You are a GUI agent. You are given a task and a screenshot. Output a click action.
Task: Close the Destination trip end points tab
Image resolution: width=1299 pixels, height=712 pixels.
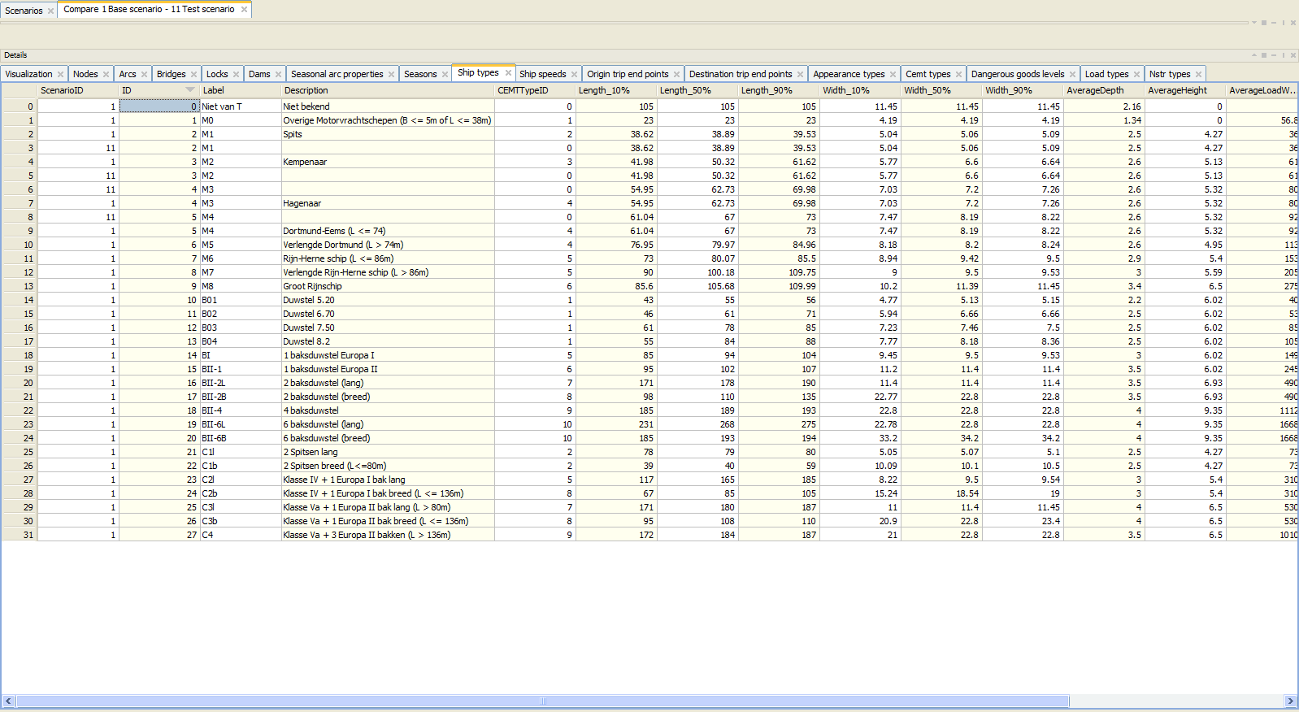800,74
